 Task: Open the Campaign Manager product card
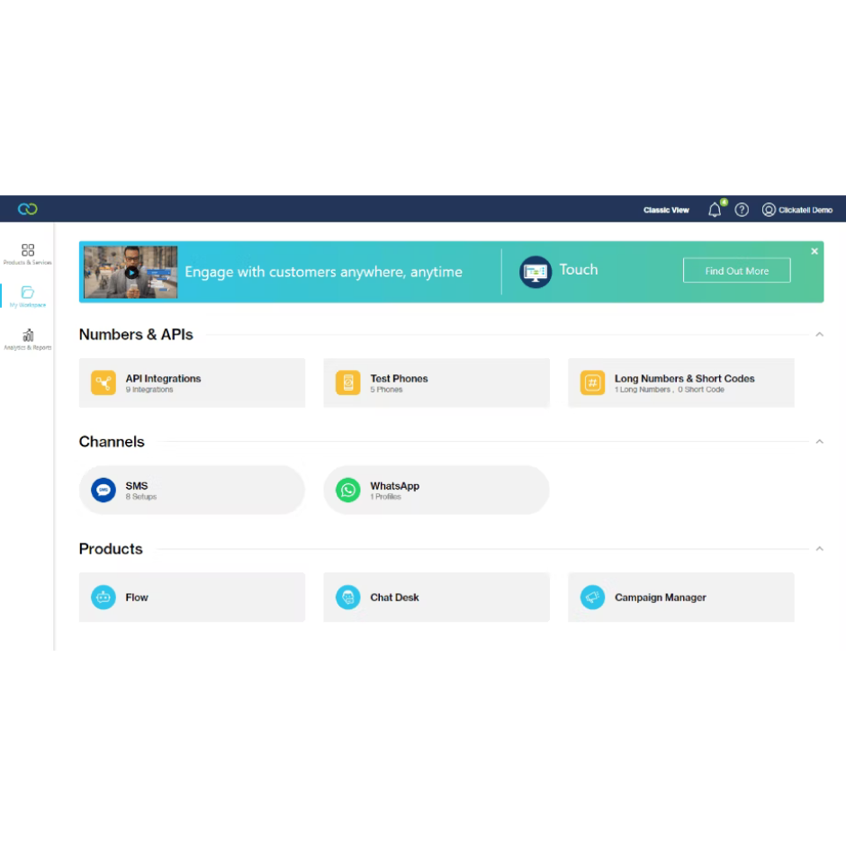pos(681,598)
